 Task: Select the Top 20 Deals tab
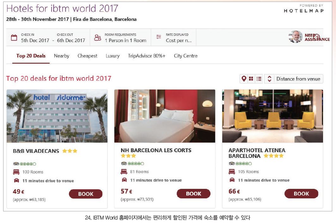(x=31, y=56)
